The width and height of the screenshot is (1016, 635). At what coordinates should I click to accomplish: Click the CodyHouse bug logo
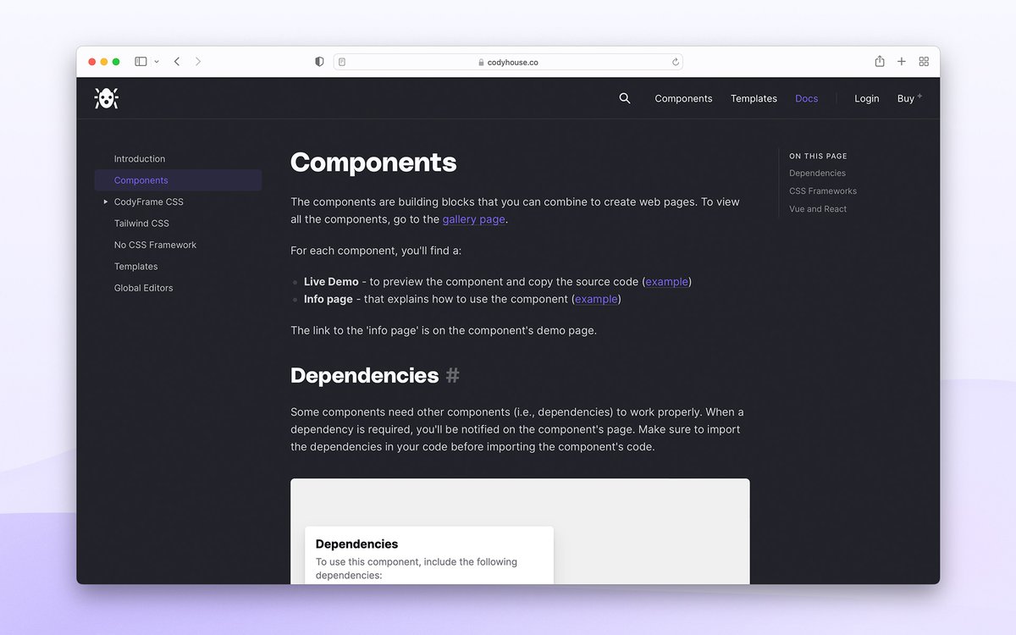tap(106, 98)
